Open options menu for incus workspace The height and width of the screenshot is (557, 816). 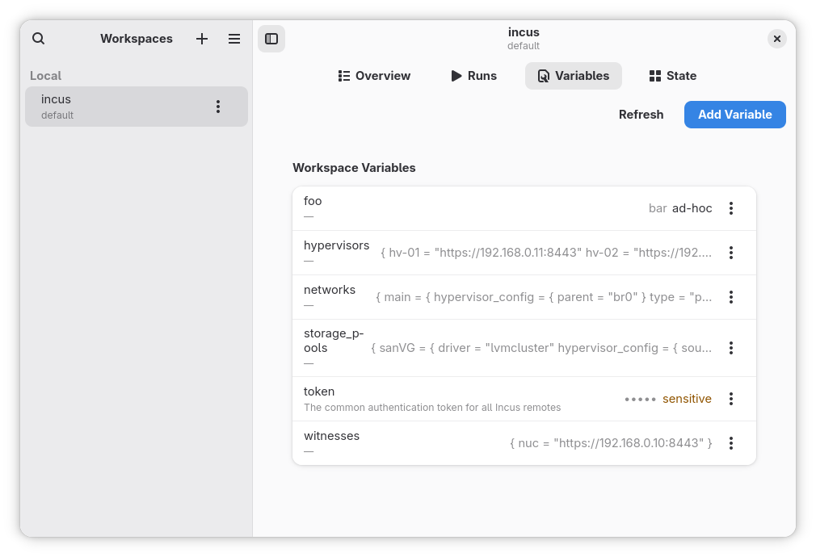tap(218, 107)
